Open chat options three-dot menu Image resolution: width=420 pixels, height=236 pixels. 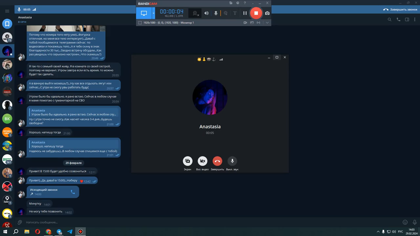pyautogui.click(x=414, y=19)
